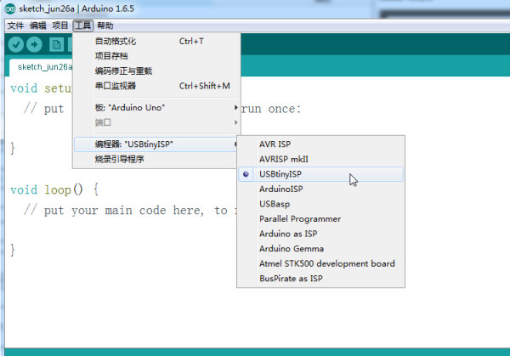Viewport: 510px width, 356px height.
Task: Click the "run once:" comment text
Action: pyautogui.click(x=271, y=109)
